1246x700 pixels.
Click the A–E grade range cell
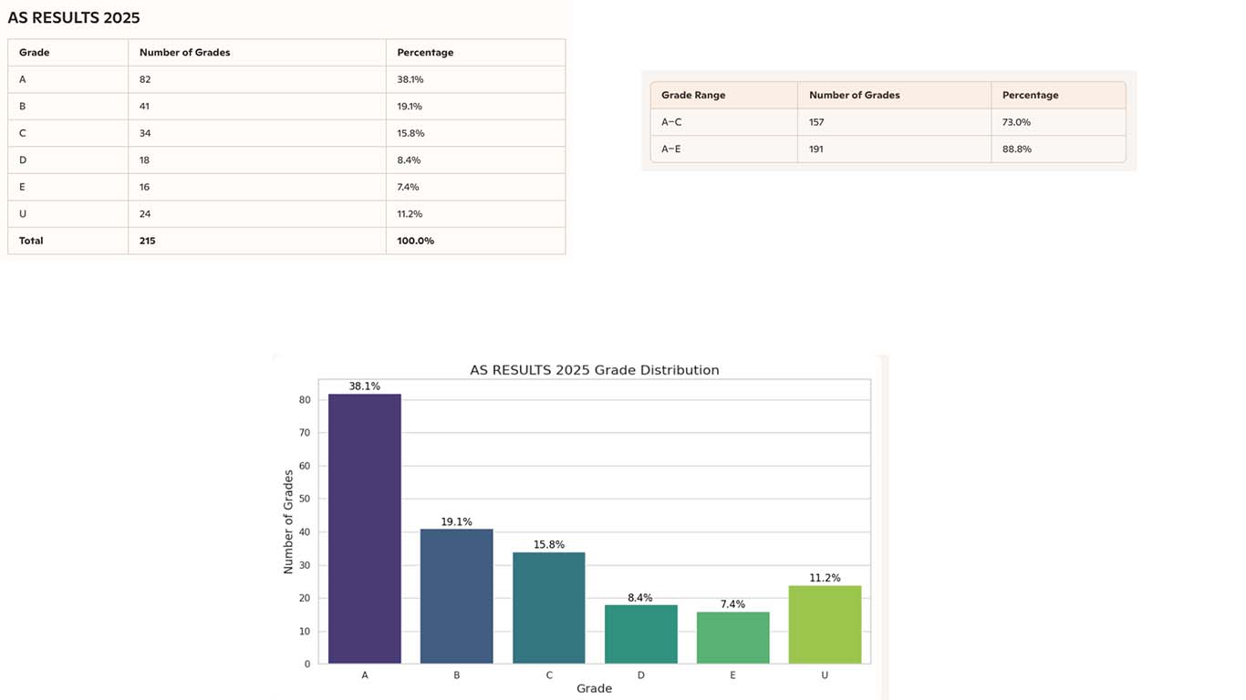[671, 149]
